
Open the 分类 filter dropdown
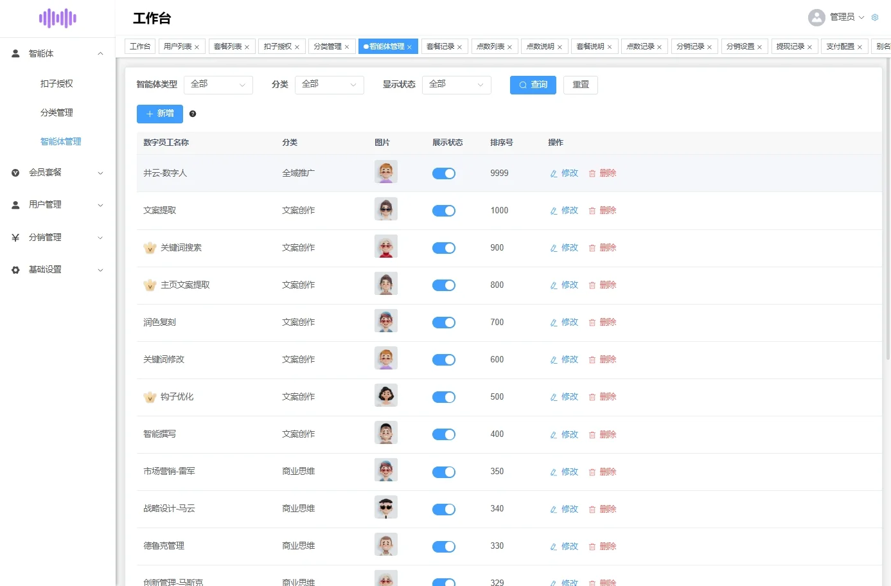[x=330, y=85]
